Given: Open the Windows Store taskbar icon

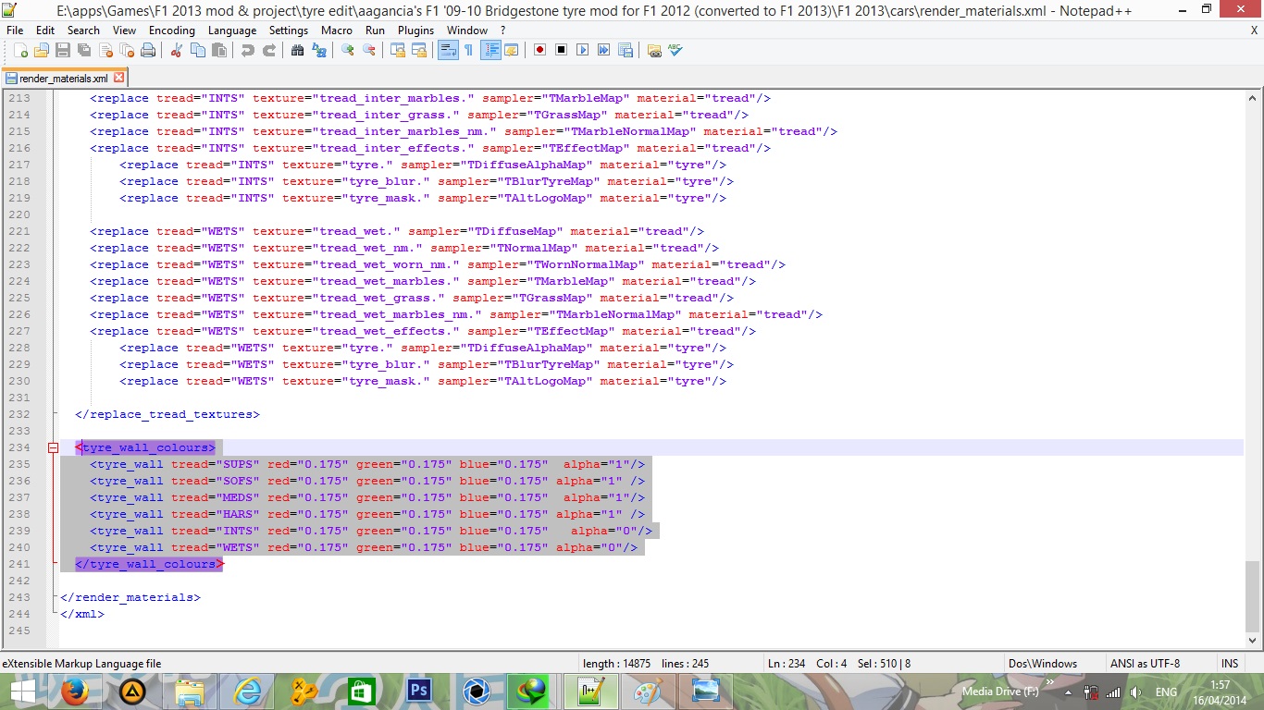Looking at the screenshot, I should 362,692.
